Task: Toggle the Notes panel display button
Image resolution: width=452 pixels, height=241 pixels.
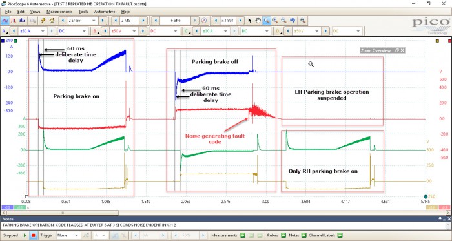Action: pos(304,235)
